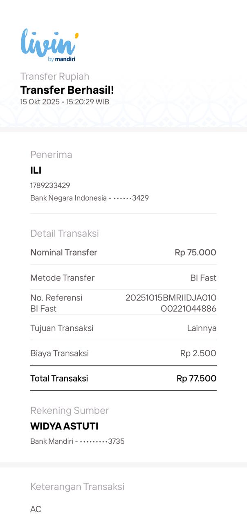Tap the Penerima section label
Image resolution: width=247 pixels, height=524 pixels.
tap(51, 155)
